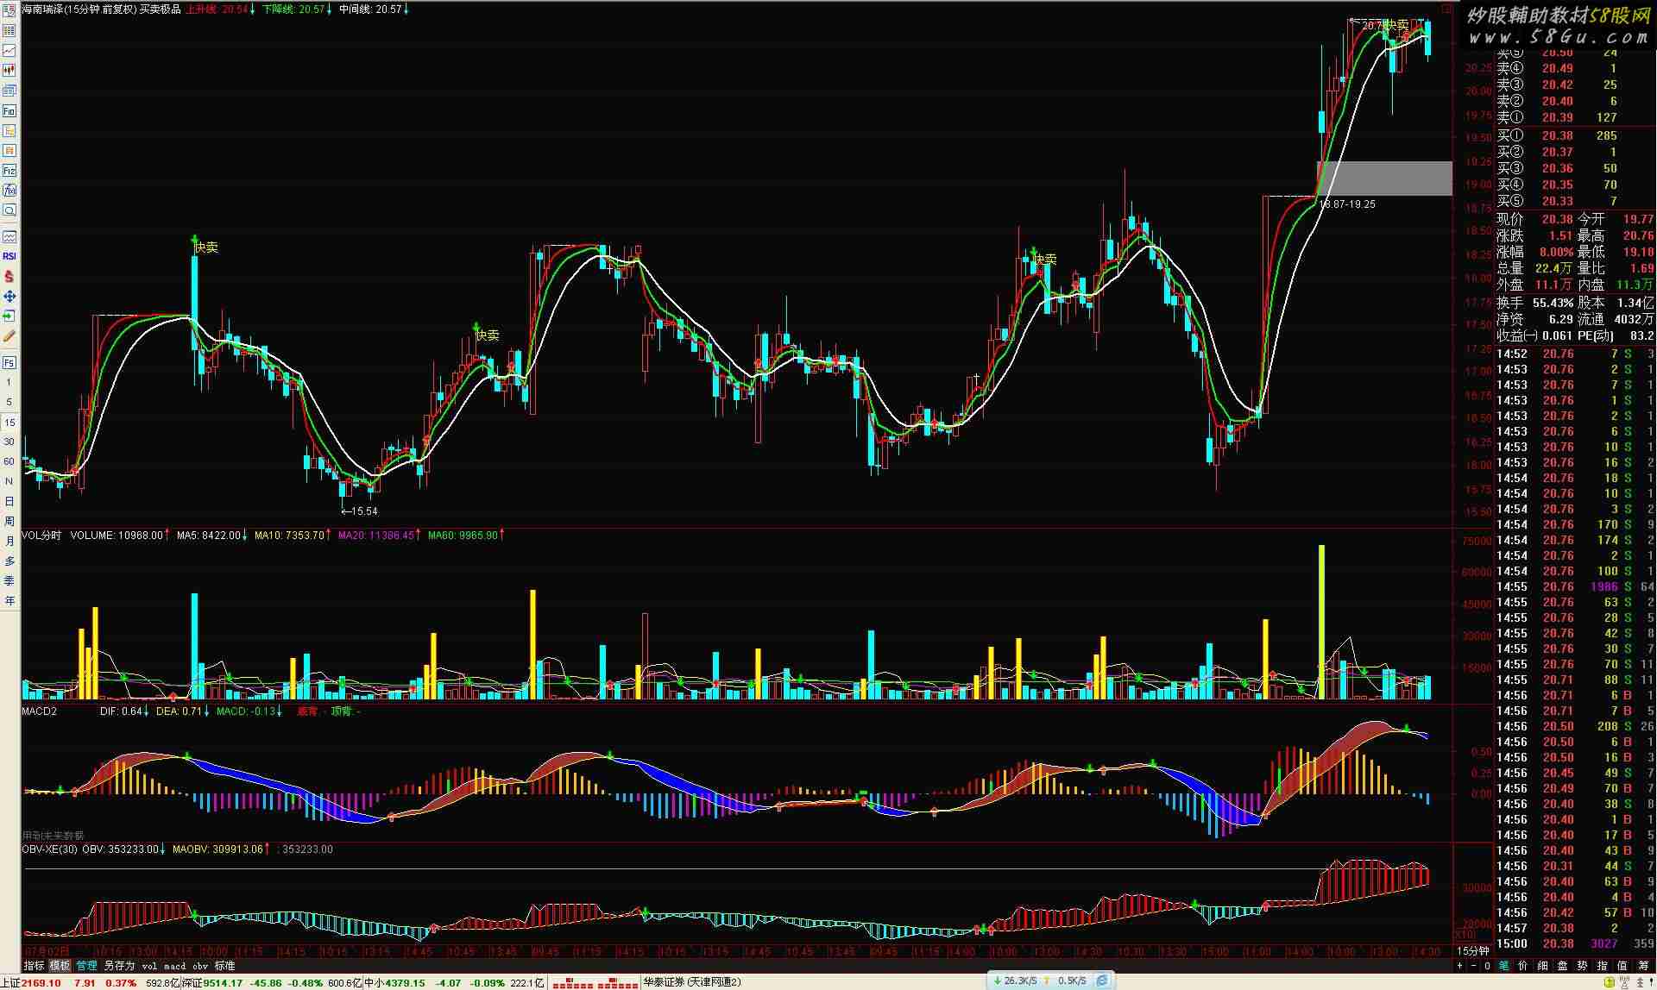
Task: Open the 指标 tab at bottom
Action: click(x=34, y=966)
